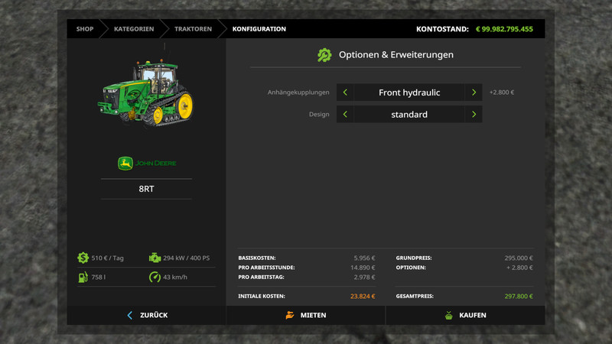The width and height of the screenshot is (612, 344).
Task: Select next Anhängekupplungen option
Action: [x=474, y=92]
